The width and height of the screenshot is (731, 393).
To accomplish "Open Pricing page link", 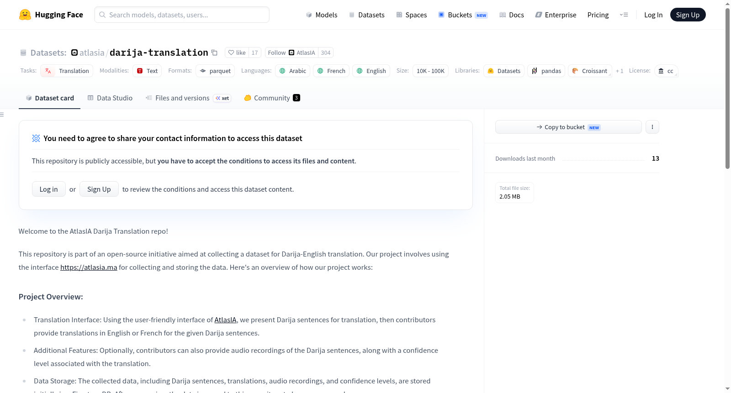I will (x=598, y=15).
